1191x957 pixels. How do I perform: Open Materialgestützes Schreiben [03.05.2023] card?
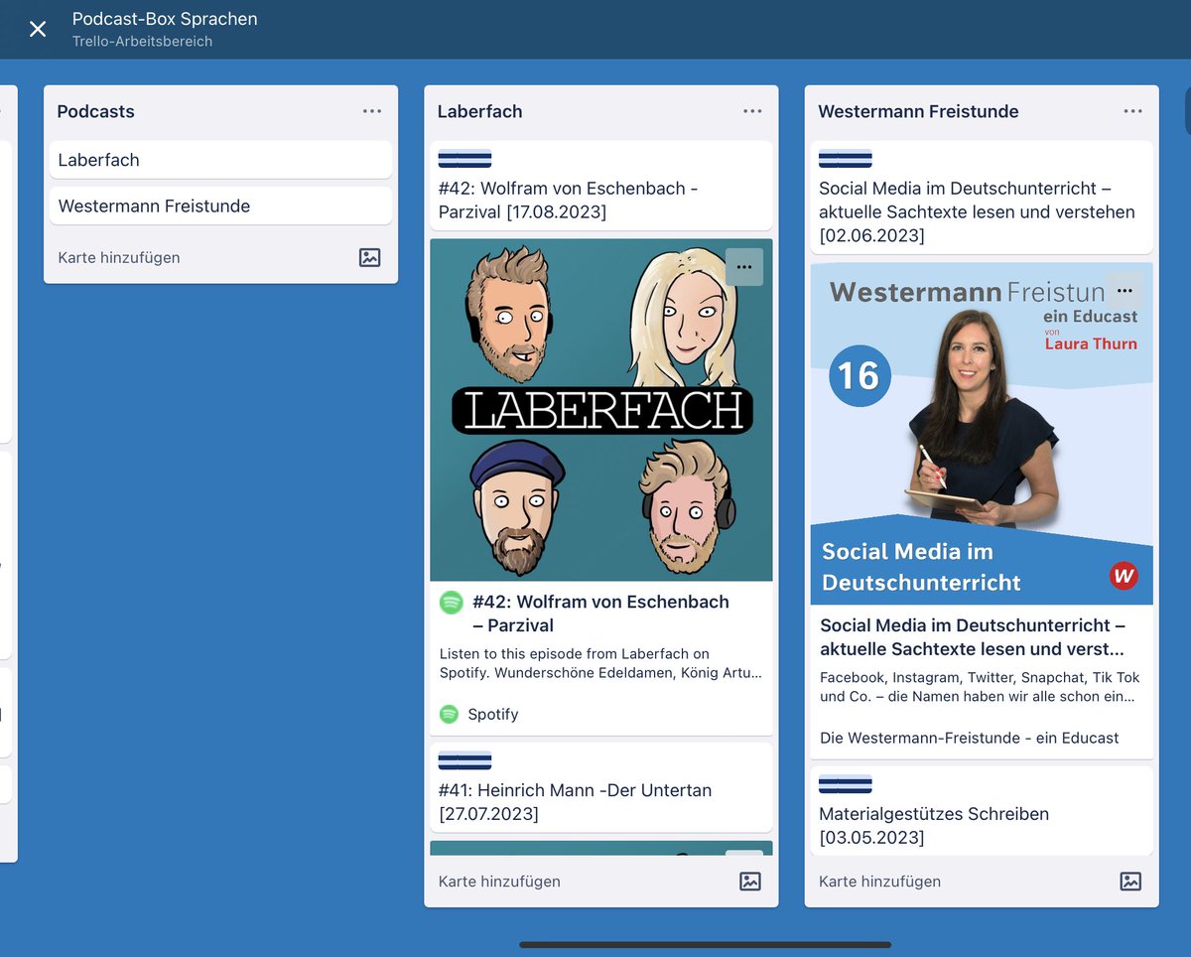[982, 811]
